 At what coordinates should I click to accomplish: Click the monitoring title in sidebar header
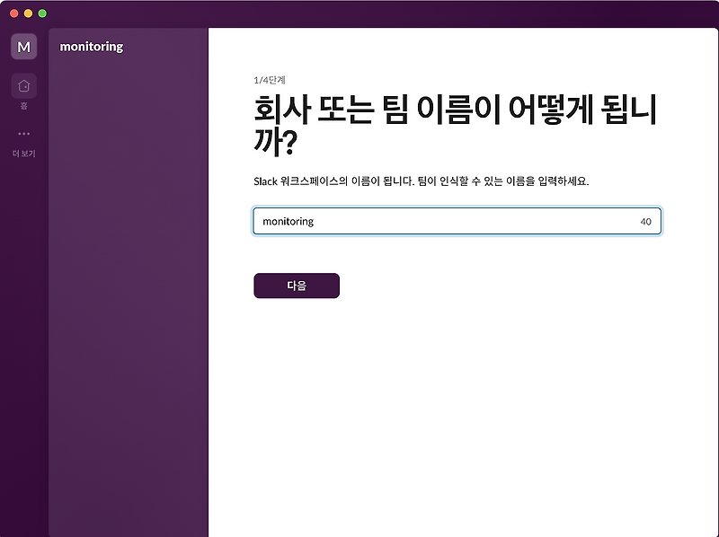89,46
